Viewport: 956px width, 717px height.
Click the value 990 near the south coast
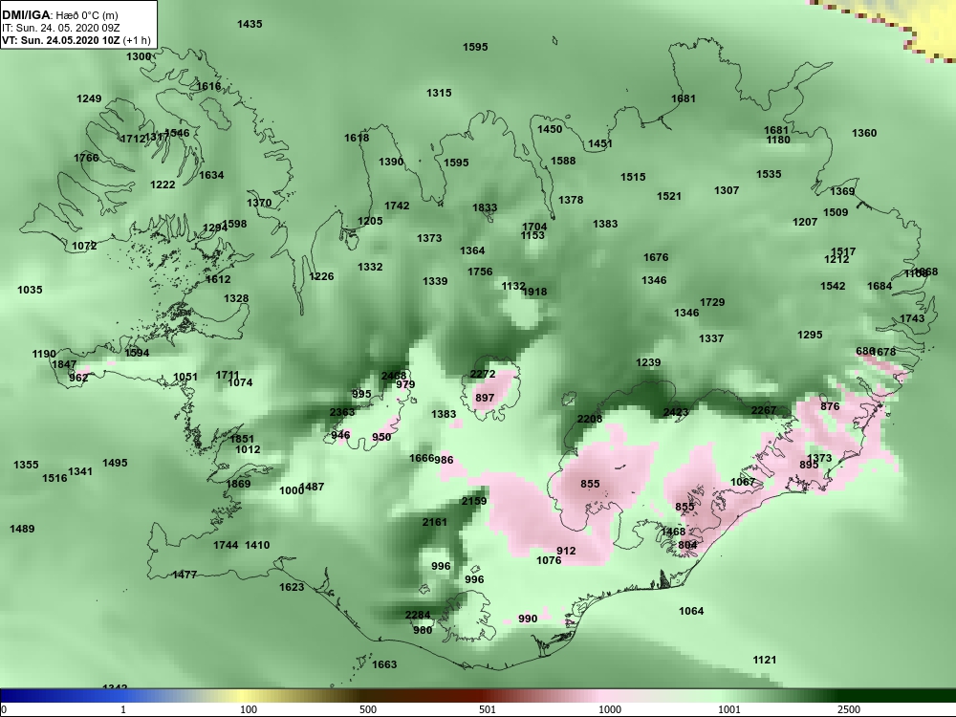click(x=528, y=619)
